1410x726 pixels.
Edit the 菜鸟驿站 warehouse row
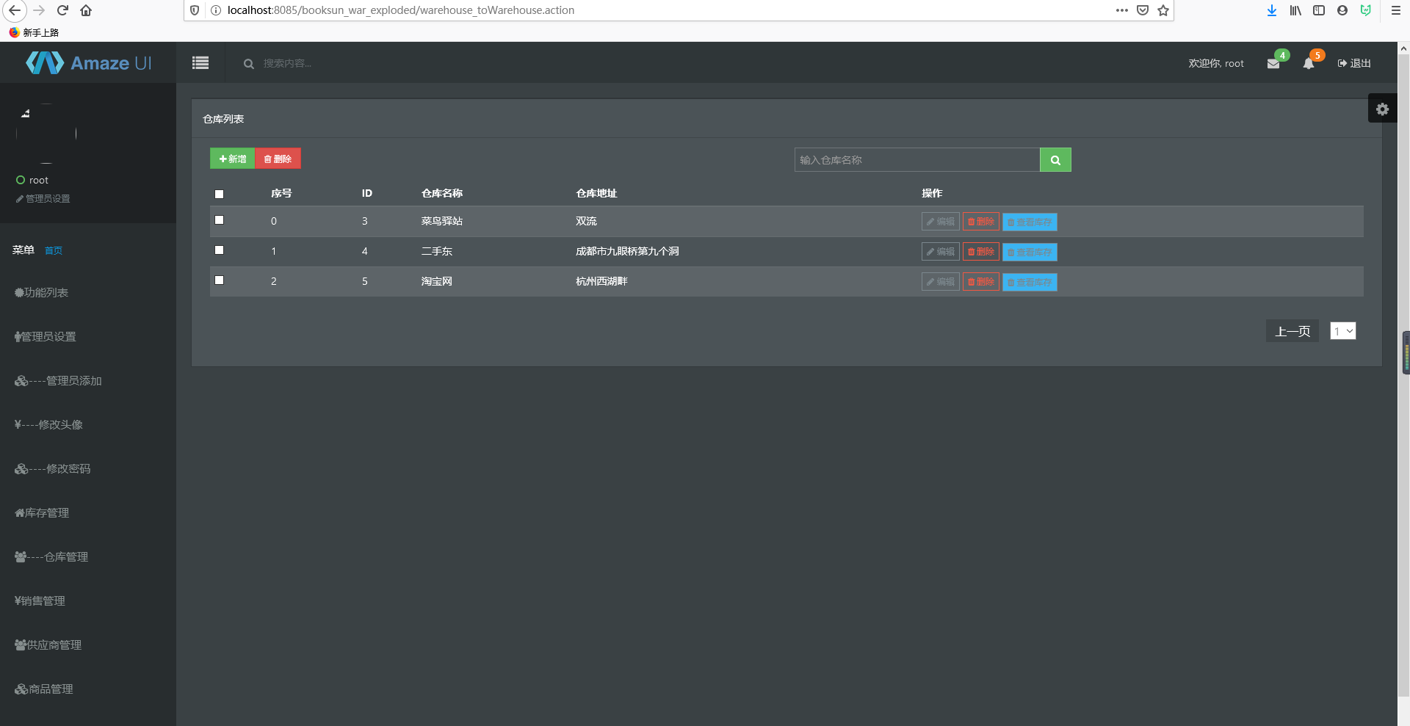pyautogui.click(x=941, y=222)
